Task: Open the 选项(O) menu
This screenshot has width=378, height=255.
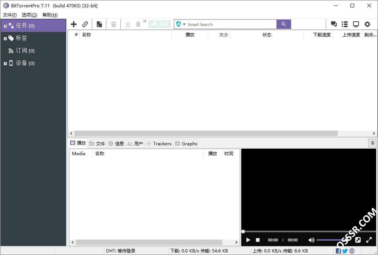Action: tap(29, 15)
